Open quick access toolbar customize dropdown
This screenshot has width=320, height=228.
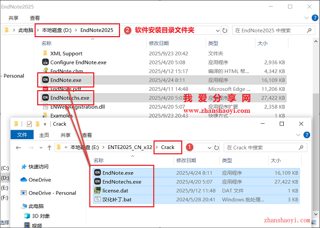45,124
